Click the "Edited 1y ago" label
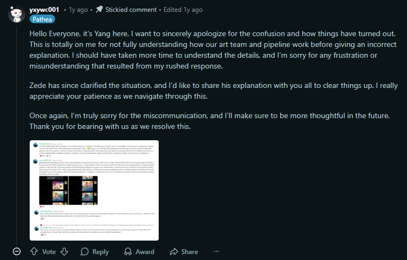This screenshot has width=407, height=260. pyautogui.click(x=181, y=10)
